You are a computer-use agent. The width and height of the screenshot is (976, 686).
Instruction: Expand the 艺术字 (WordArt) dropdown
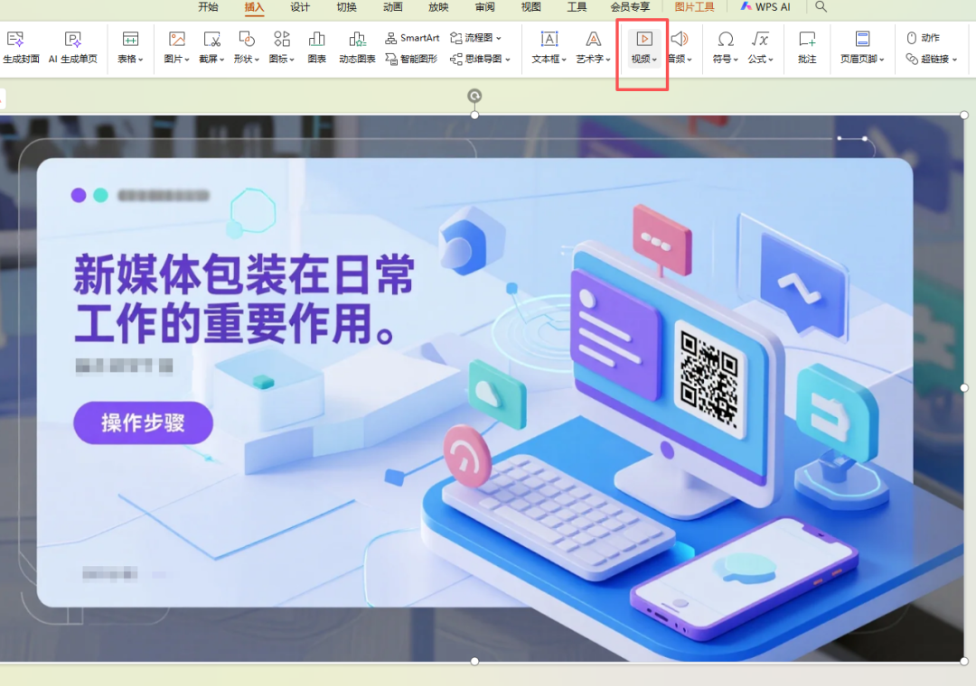594,60
